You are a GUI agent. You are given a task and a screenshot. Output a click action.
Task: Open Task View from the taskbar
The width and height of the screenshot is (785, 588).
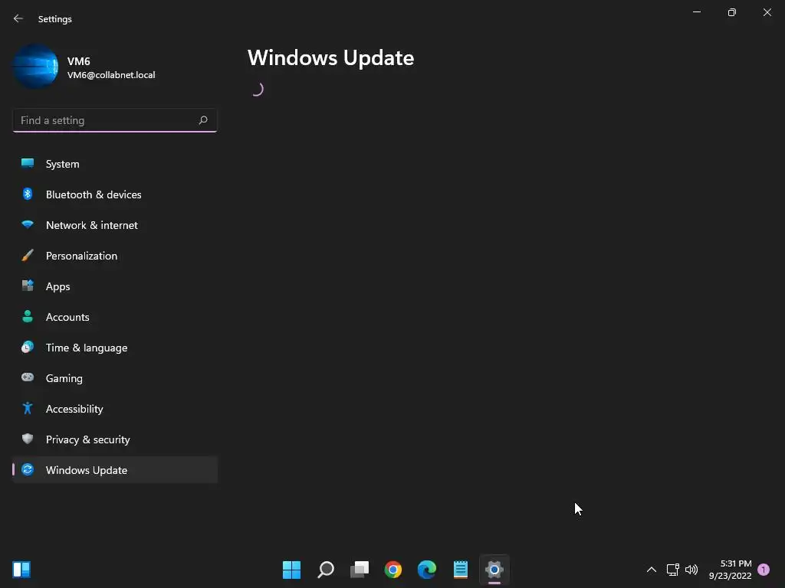[360, 570]
